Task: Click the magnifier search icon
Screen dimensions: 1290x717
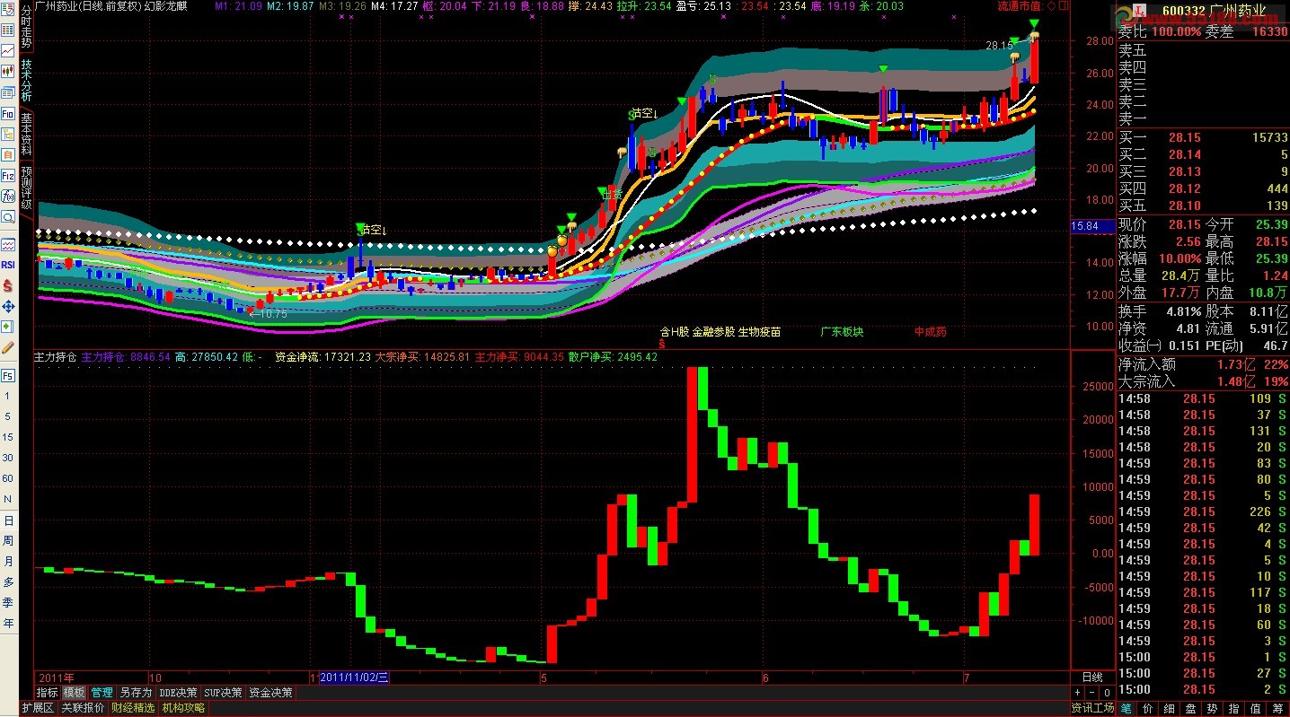Action: [x=8, y=217]
